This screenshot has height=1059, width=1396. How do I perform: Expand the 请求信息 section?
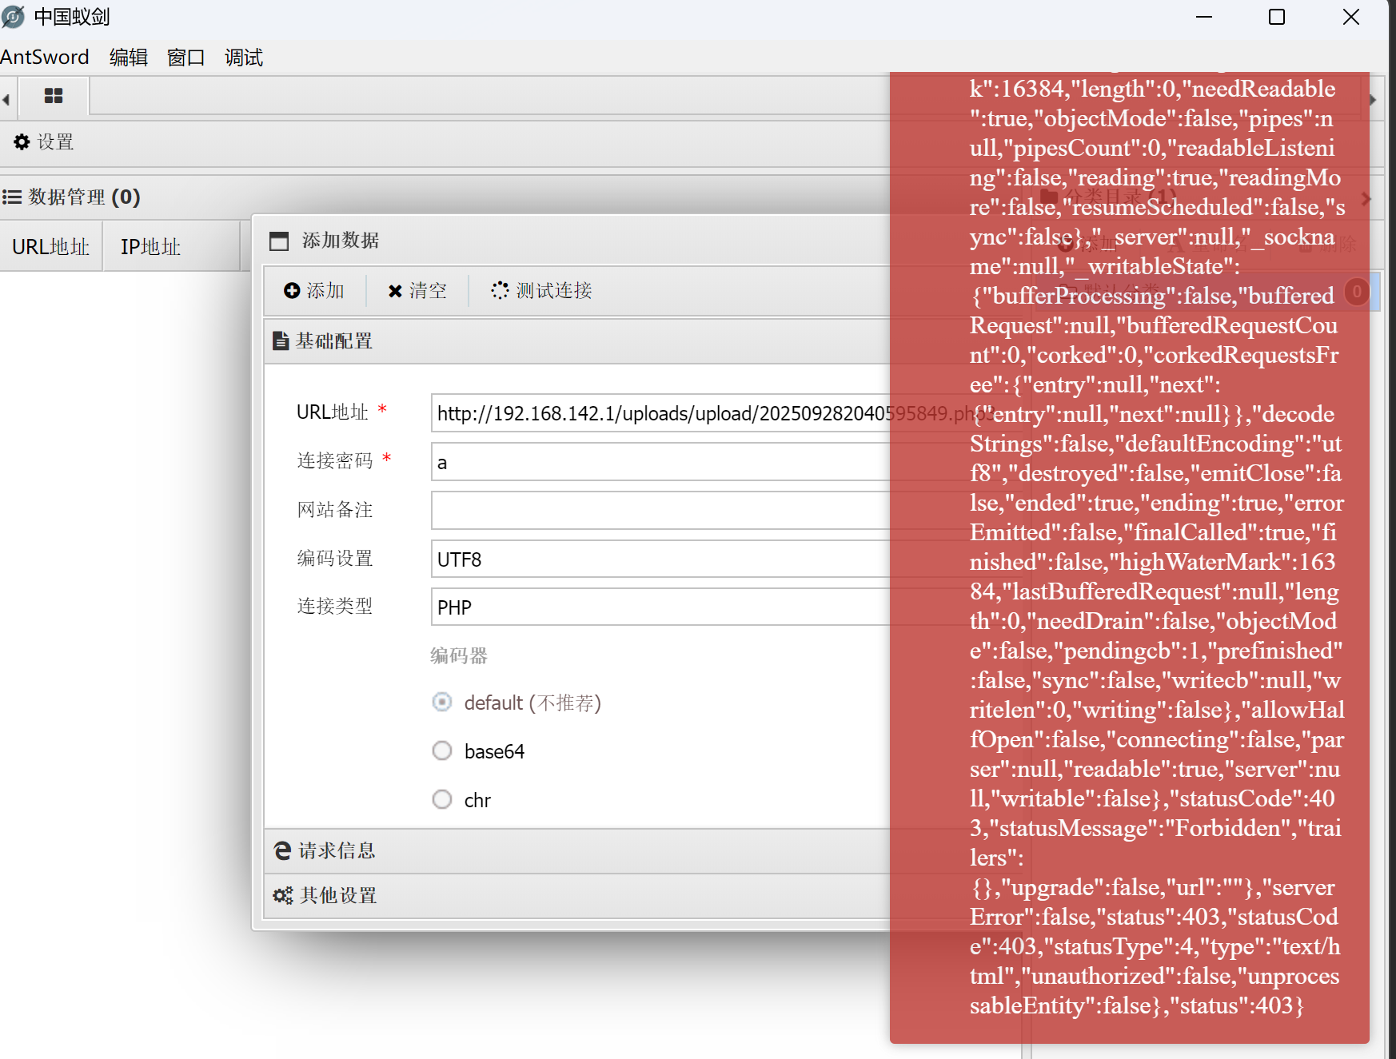[577, 850]
